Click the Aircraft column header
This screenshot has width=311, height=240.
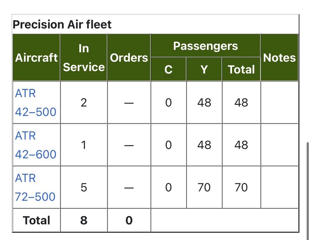coord(36,57)
